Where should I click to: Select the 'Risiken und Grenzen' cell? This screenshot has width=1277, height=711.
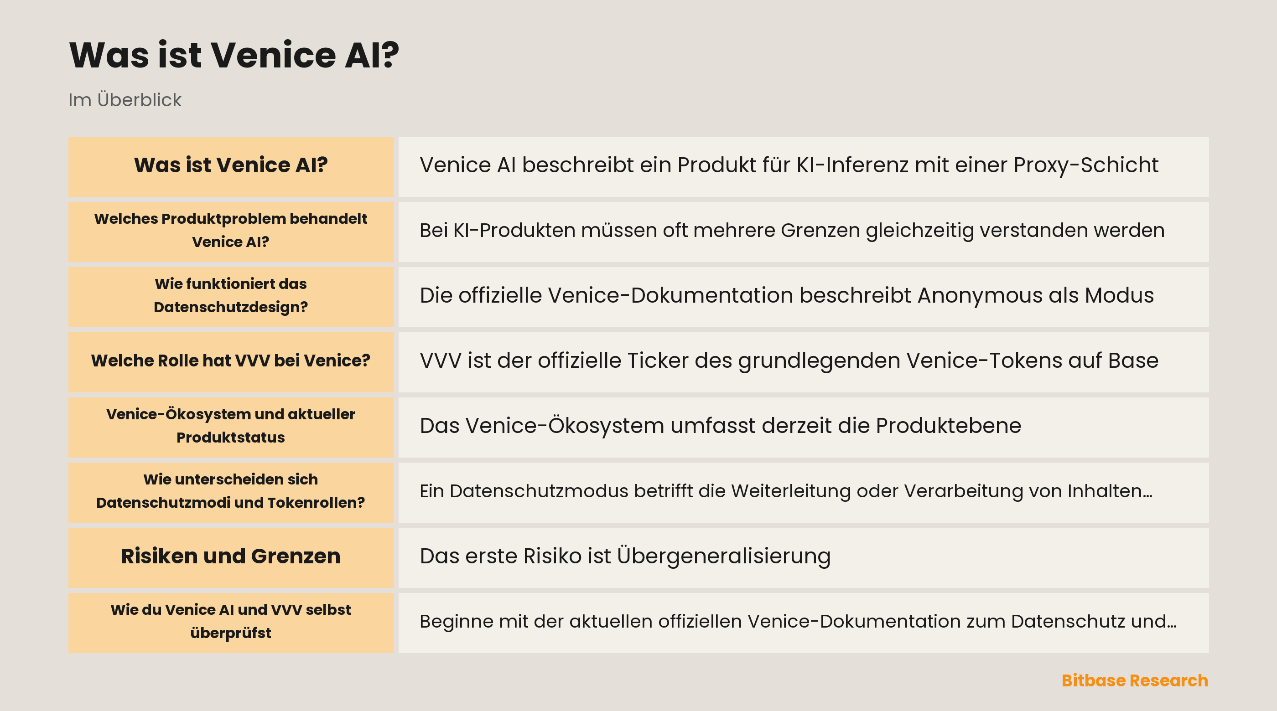[x=230, y=557]
